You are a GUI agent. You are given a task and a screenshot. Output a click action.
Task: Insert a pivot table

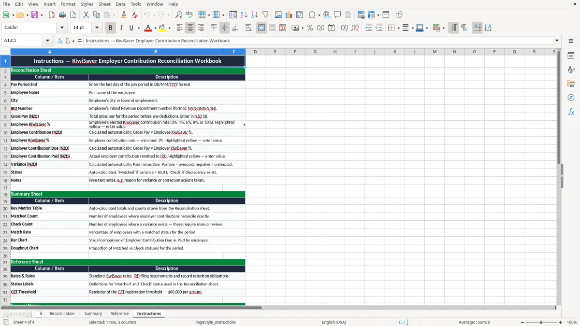300,15
